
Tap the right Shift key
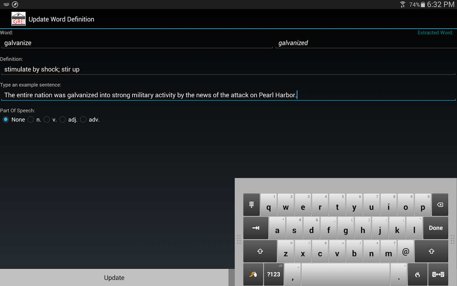tap(431, 251)
